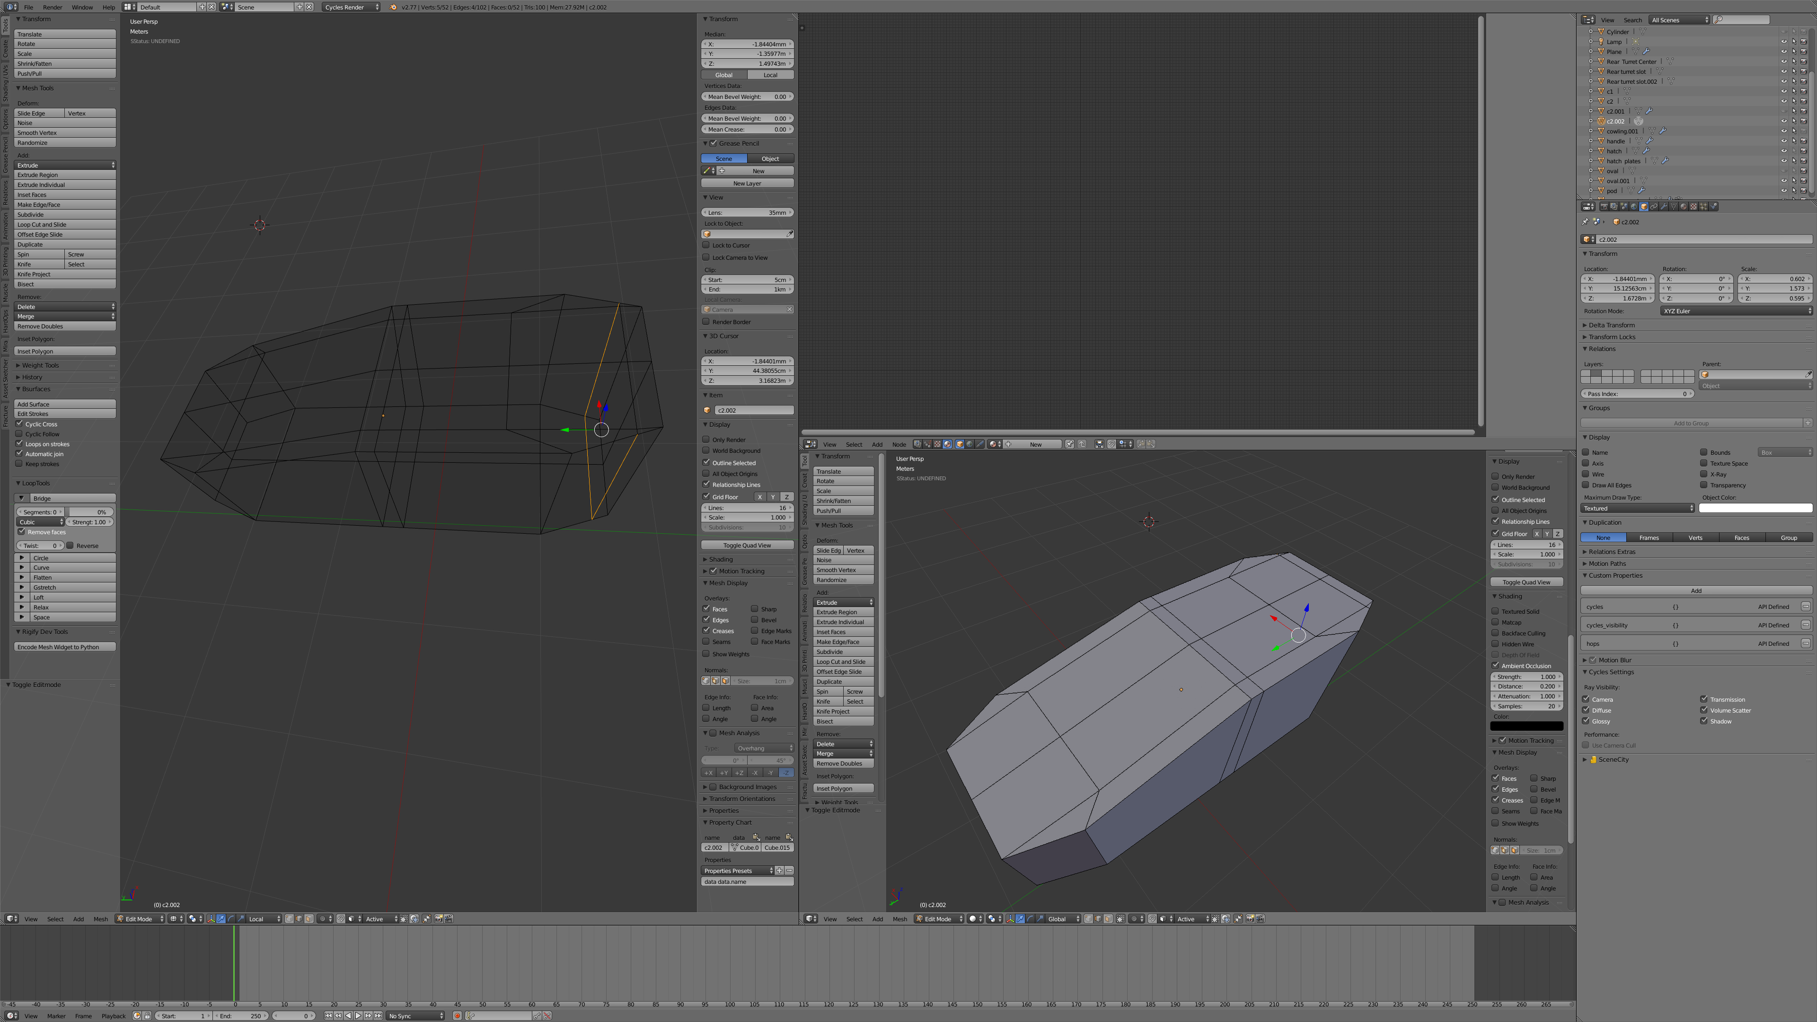Toggle timeline preview range clock icon
Viewport: 1817px width, 1022px height.
pos(138,1016)
